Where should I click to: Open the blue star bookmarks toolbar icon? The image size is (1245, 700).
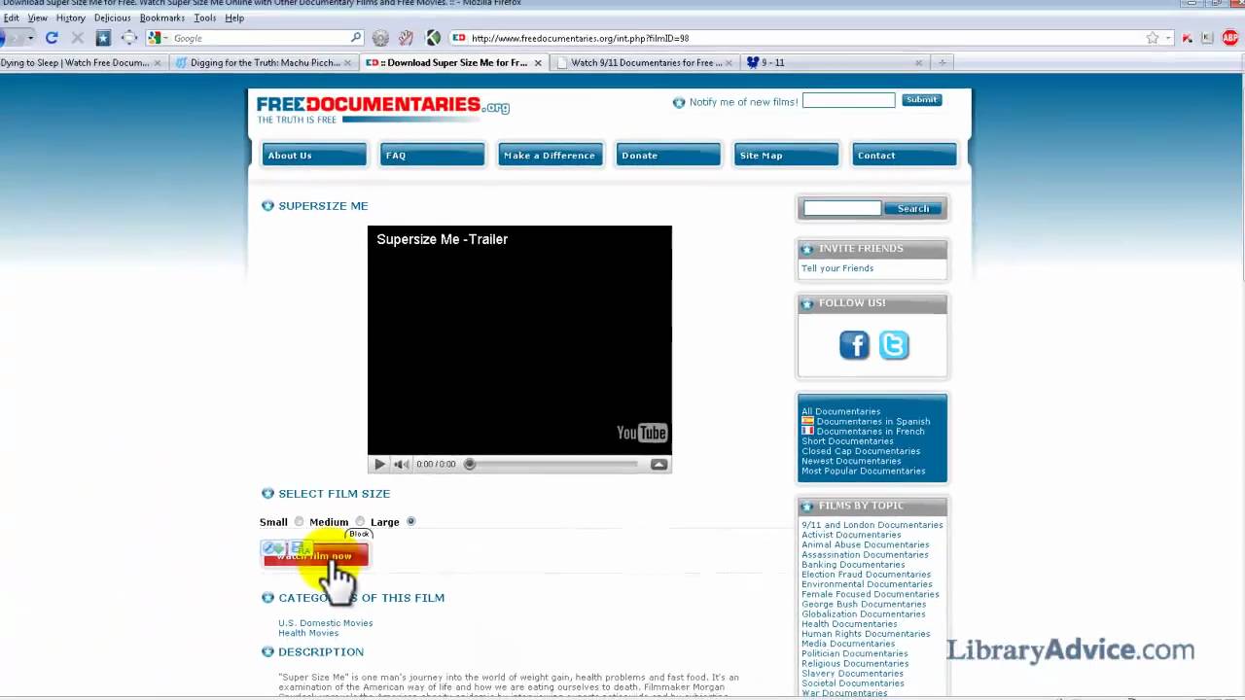tap(103, 38)
